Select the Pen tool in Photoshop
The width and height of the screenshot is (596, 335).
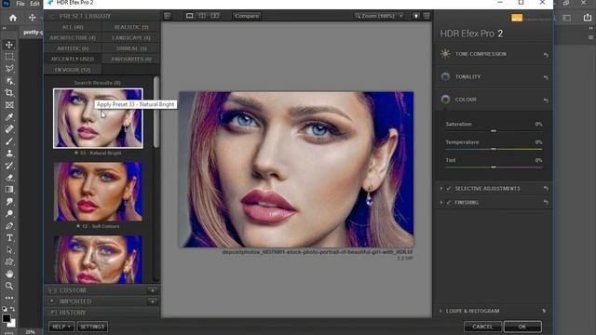point(9,226)
